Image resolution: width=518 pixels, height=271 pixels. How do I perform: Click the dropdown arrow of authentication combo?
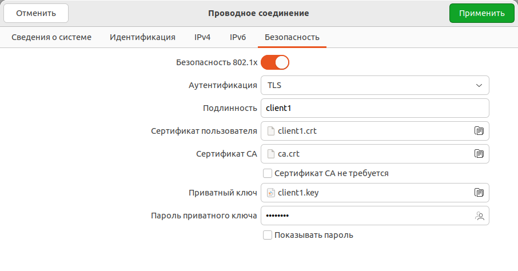[479, 85]
